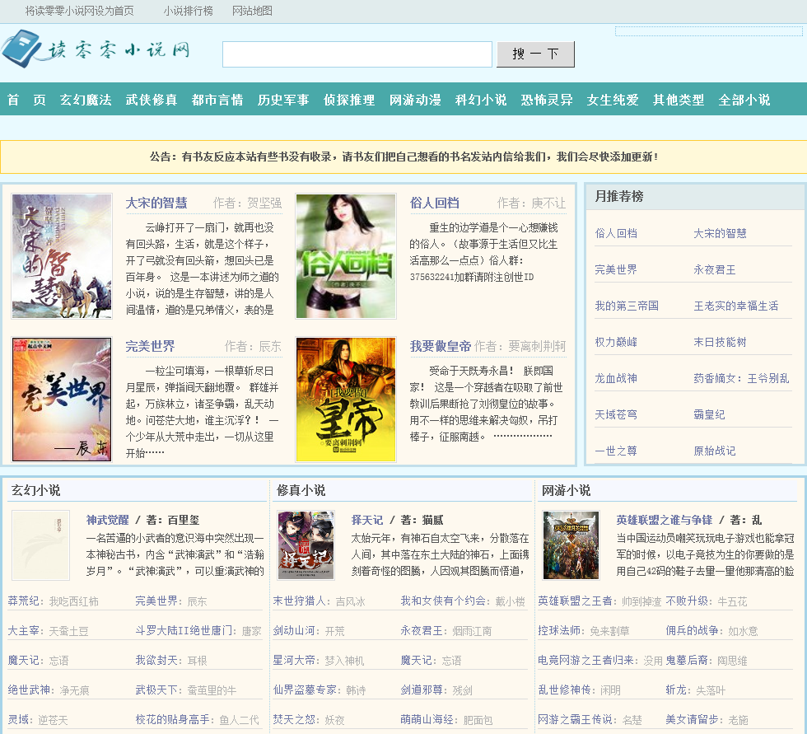The image size is (807, 734).
Task: Click 将读零零小说网设为首页 link
Action: (x=80, y=11)
